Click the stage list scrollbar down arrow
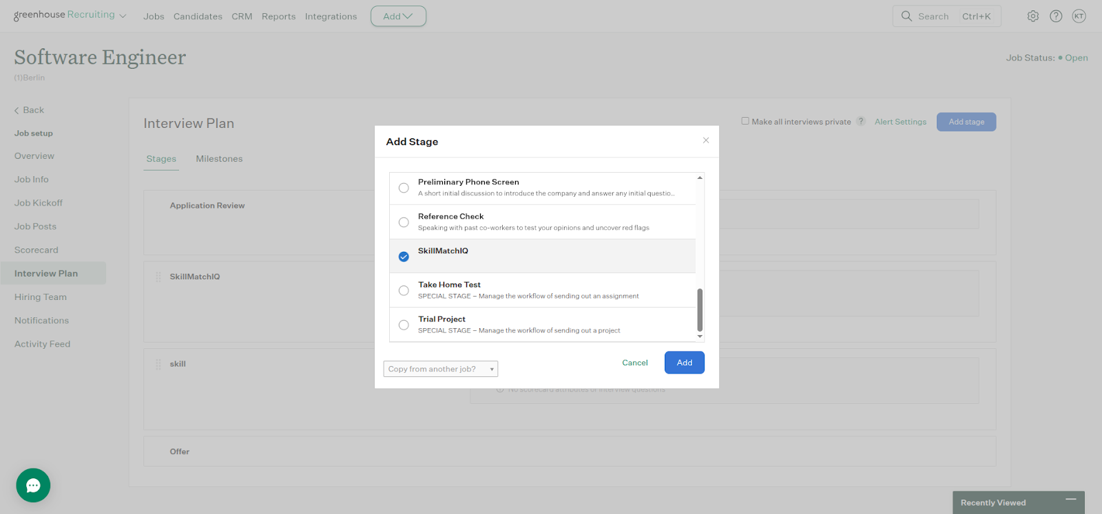The height and width of the screenshot is (514, 1102). click(x=700, y=336)
